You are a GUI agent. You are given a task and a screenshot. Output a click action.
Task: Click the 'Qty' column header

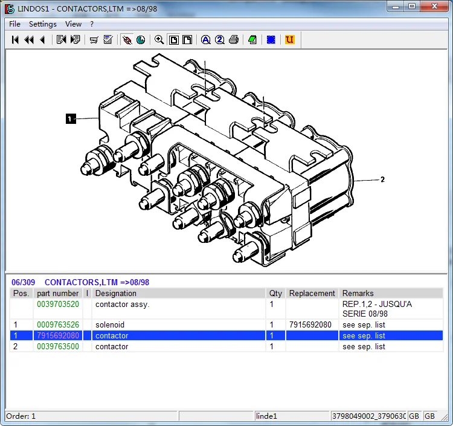(x=275, y=293)
